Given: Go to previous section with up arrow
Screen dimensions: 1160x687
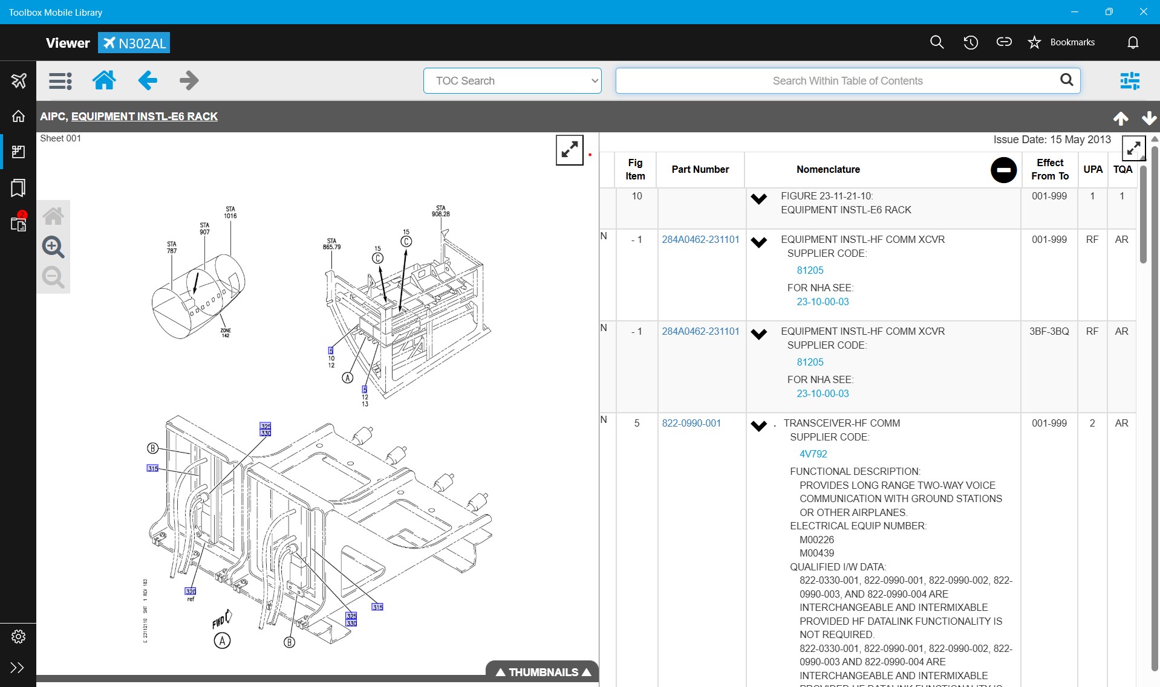Looking at the screenshot, I should coord(1121,118).
